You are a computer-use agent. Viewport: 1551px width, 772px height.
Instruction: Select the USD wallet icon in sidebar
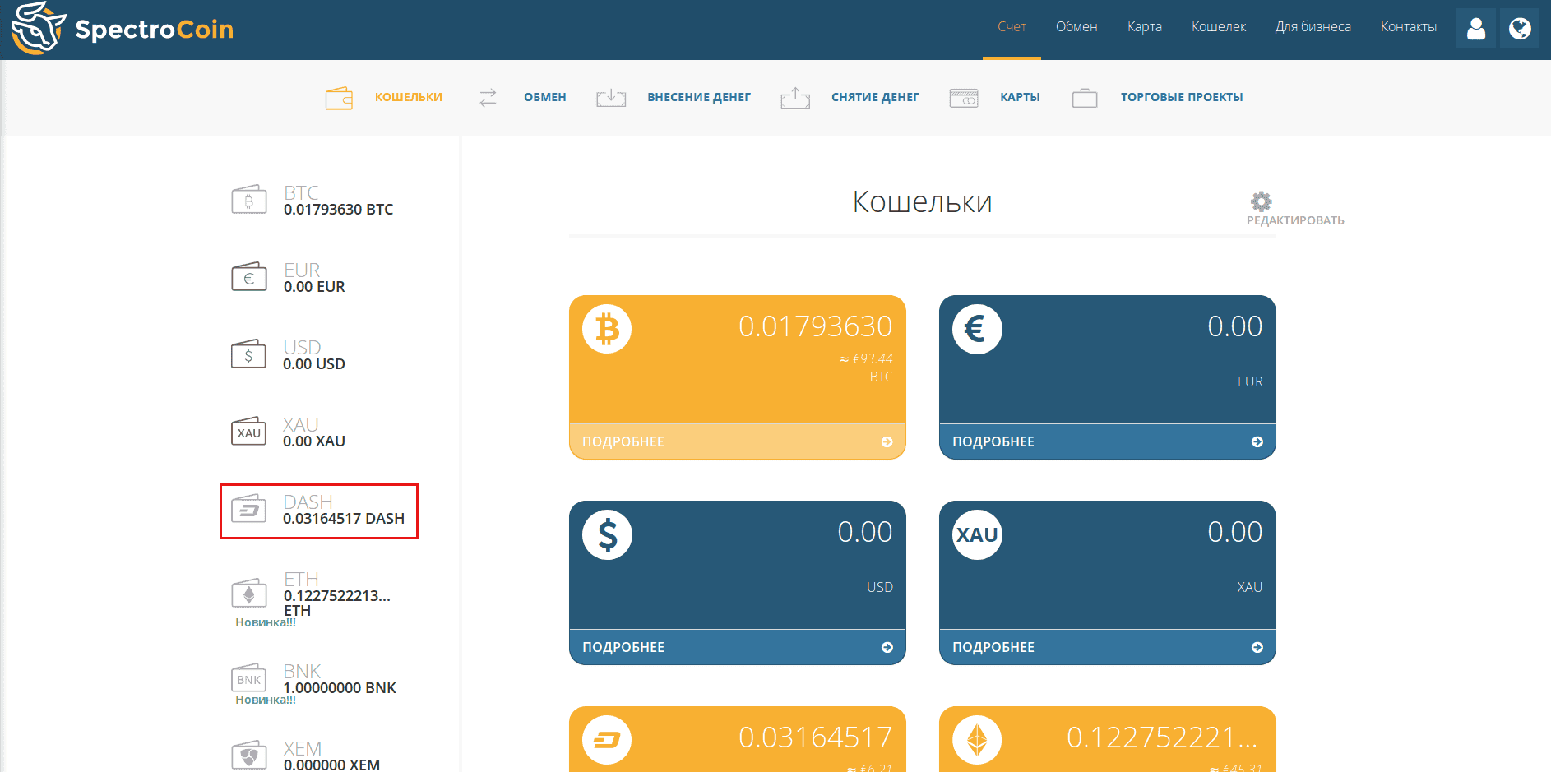pyautogui.click(x=249, y=354)
